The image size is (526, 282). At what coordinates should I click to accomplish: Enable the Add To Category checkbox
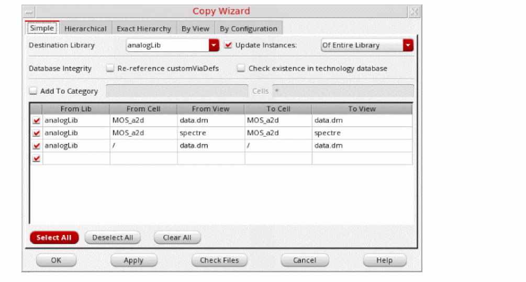[33, 91]
